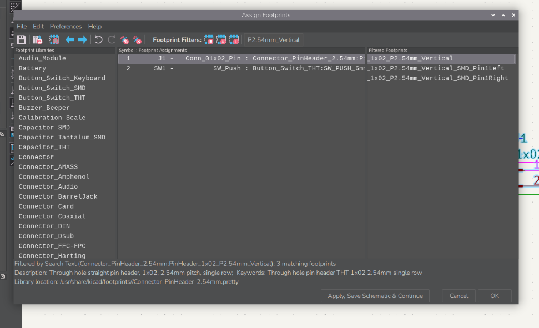
Task: Save footprint assignments with the disk icon
Action: click(21, 39)
